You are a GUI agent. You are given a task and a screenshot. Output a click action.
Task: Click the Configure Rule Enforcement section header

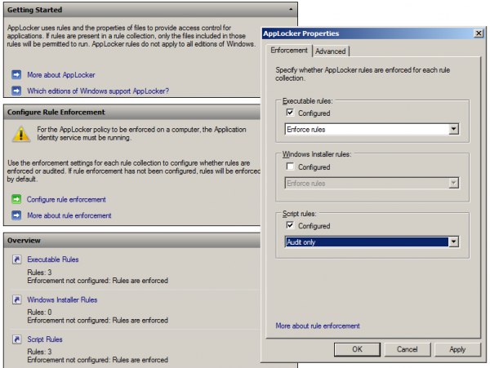pos(131,112)
